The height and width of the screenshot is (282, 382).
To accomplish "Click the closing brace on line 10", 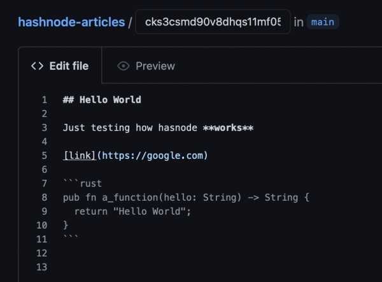I will [x=66, y=225].
